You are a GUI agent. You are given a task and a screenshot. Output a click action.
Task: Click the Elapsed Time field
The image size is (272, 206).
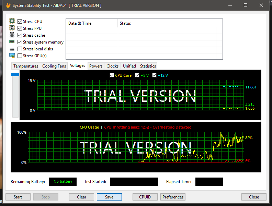tap(209, 182)
